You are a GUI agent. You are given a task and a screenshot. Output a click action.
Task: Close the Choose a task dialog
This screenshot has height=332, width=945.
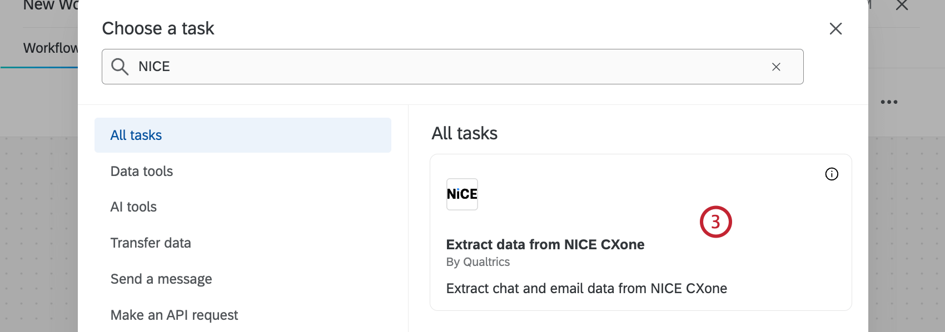[835, 29]
